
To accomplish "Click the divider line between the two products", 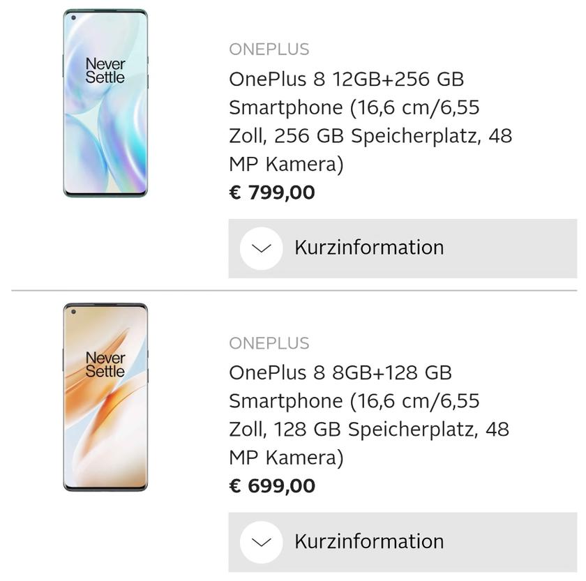I will click(294, 290).
